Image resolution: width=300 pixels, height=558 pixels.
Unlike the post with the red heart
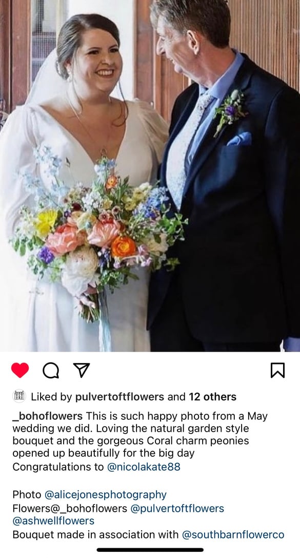coord(20,370)
